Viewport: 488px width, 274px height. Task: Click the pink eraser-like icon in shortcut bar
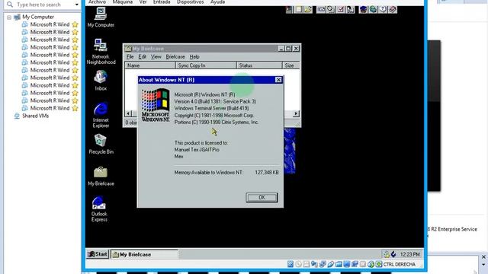click(393, 10)
